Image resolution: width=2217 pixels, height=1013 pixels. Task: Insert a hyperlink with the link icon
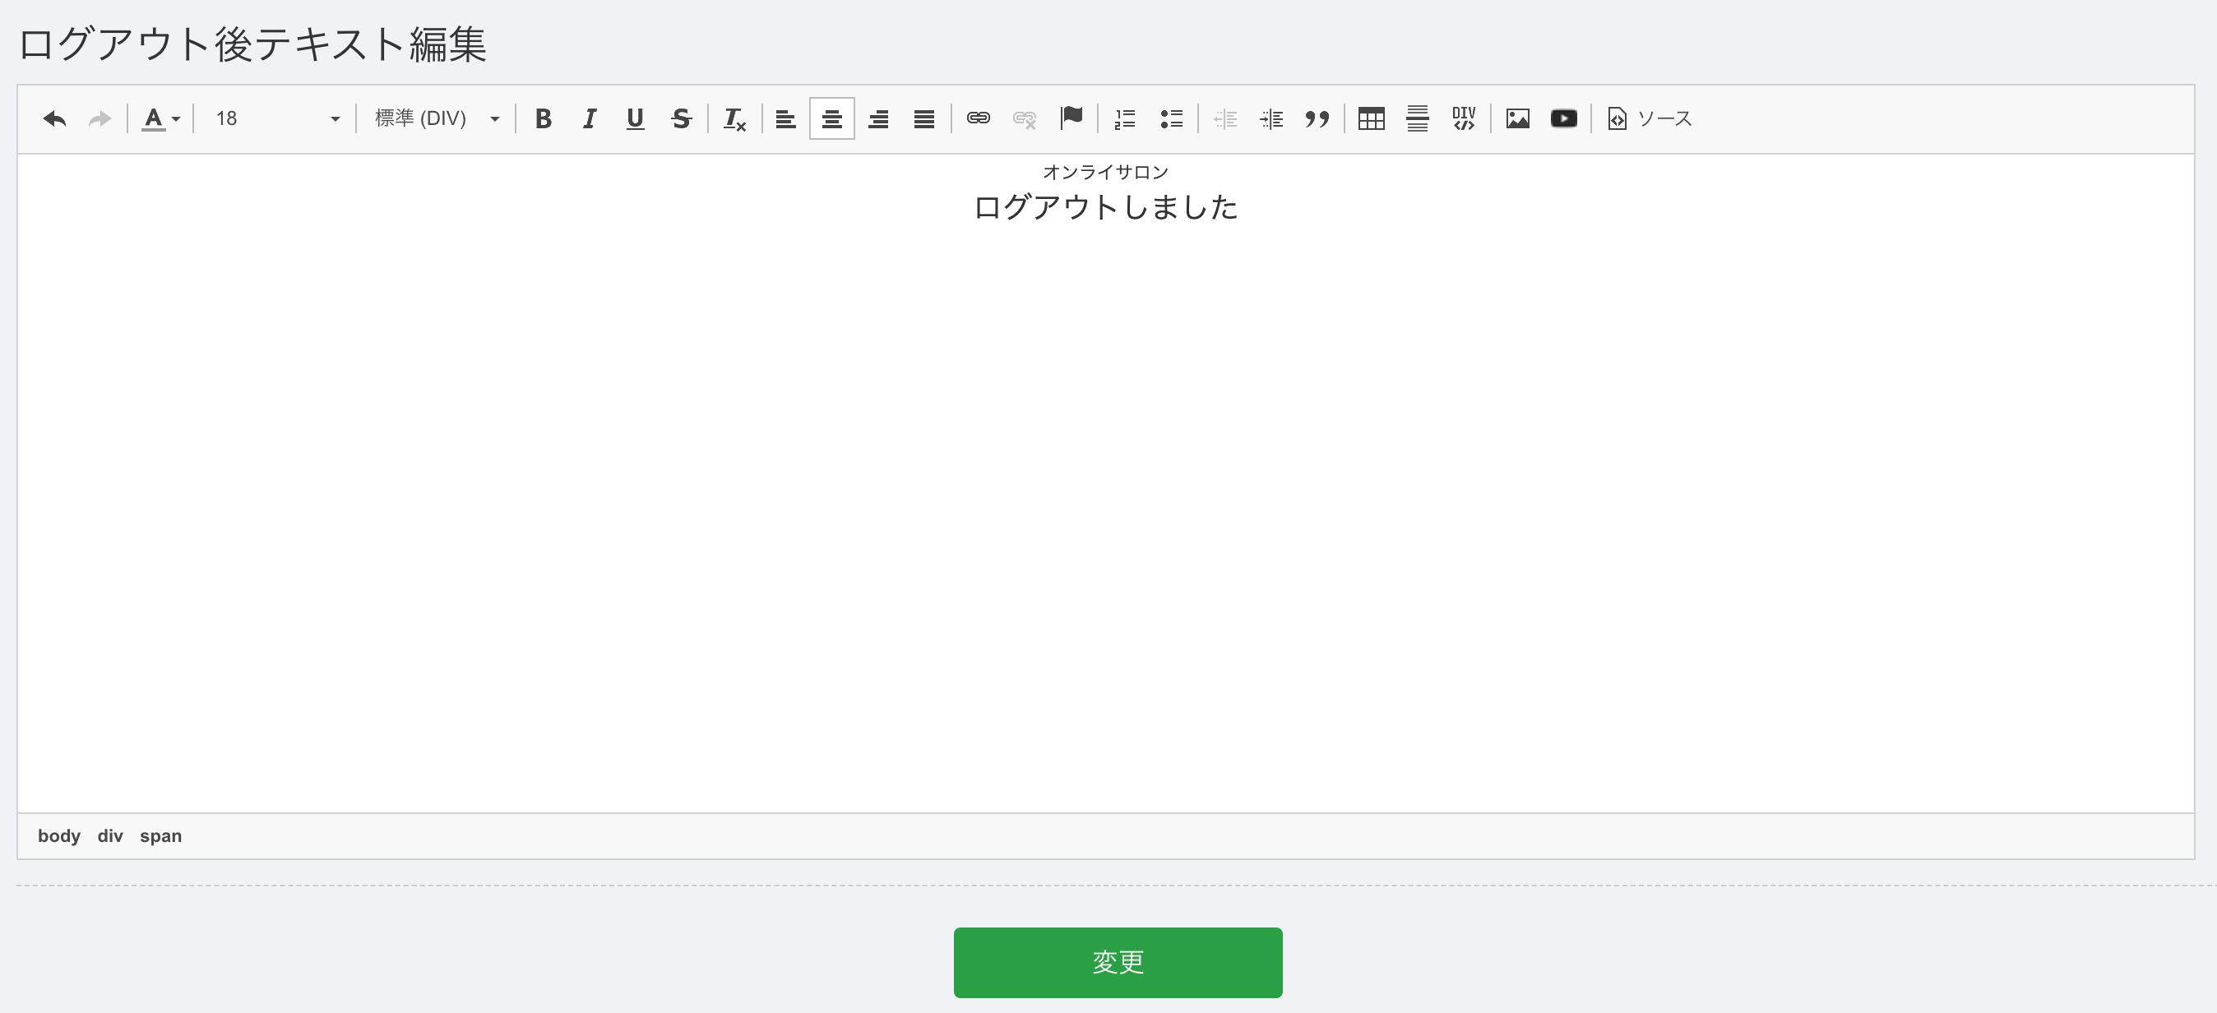coord(978,118)
